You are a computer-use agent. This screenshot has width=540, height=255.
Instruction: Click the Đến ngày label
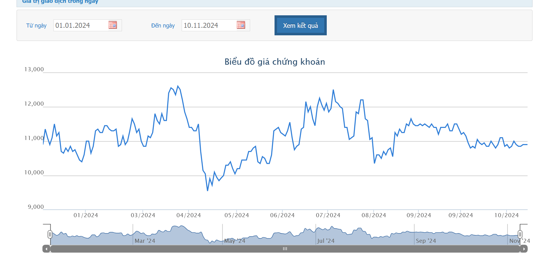[x=163, y=26]
